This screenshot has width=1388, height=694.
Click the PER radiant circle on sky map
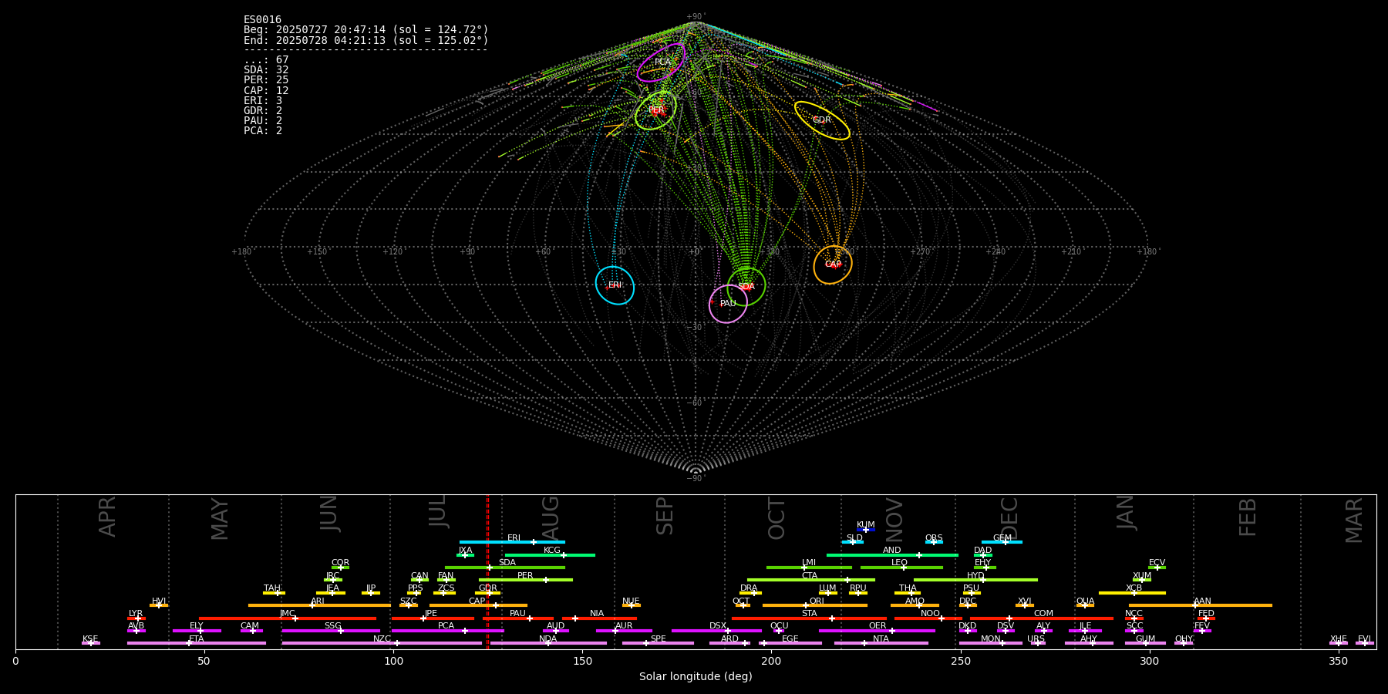pos(655,110)
